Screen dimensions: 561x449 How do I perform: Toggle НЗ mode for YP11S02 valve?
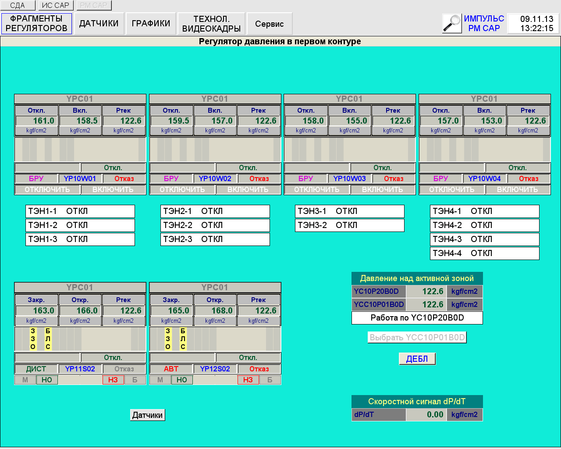[x=113, y=380]
